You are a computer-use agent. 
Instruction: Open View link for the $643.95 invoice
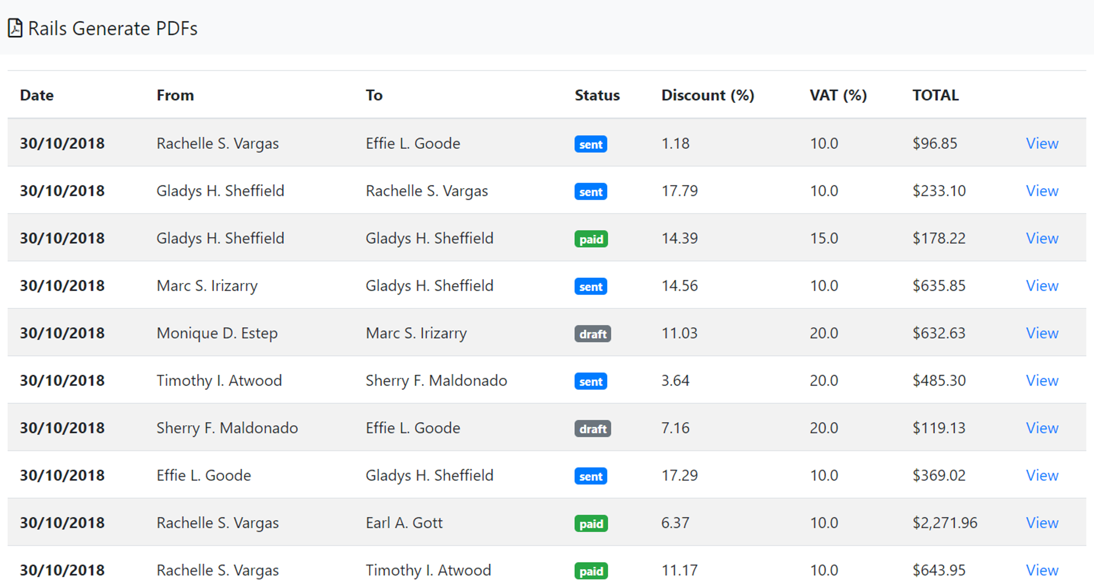[x=1042, y=570]
